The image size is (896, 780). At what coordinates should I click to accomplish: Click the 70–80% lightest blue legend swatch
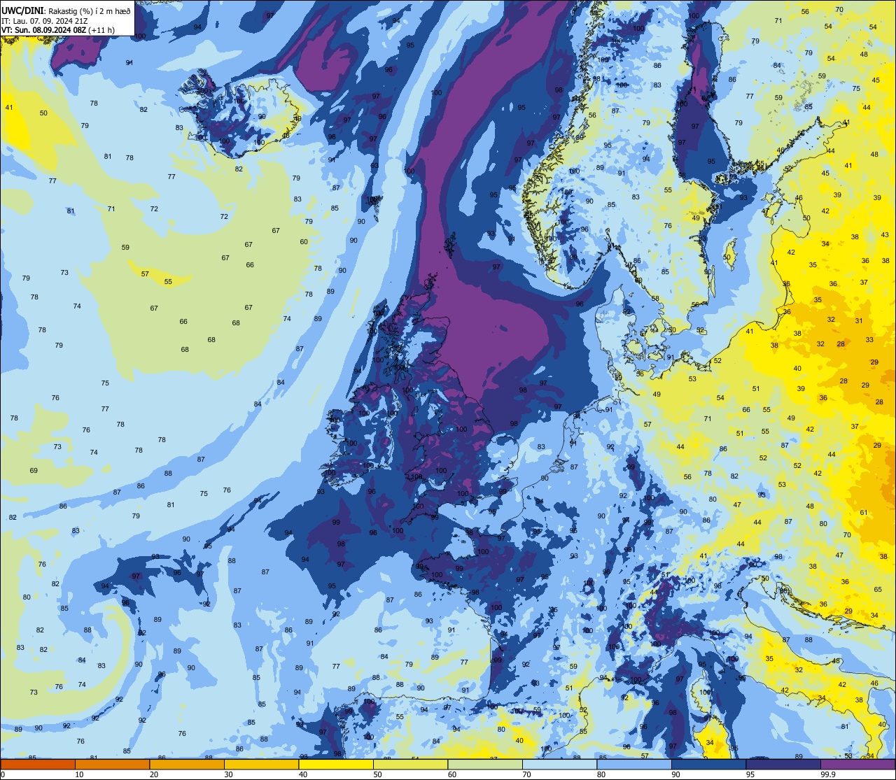[559, 765]
